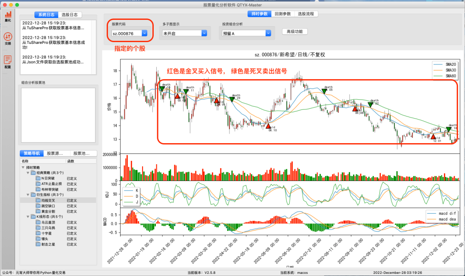
Task: Select the 布林带突破 strategy row
Action: point(58,189)
